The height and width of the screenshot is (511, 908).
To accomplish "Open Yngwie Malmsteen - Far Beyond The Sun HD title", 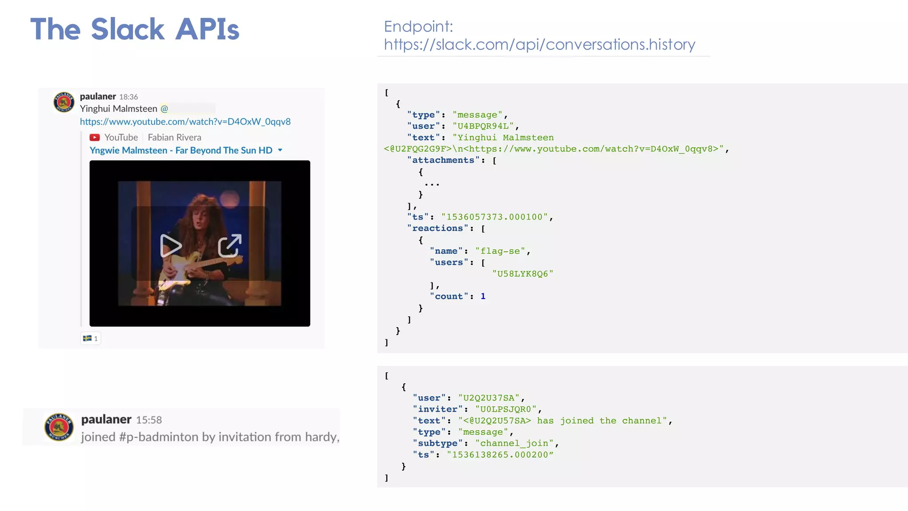I will click(x=181, y=150).
